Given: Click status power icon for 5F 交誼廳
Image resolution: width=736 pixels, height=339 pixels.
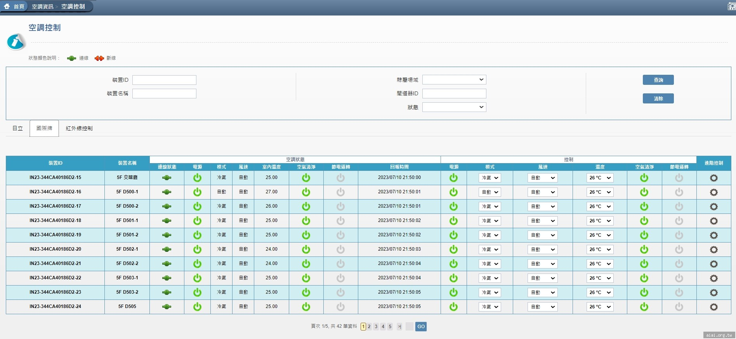Looking at the screenshot, I should [x=197, y=177].
